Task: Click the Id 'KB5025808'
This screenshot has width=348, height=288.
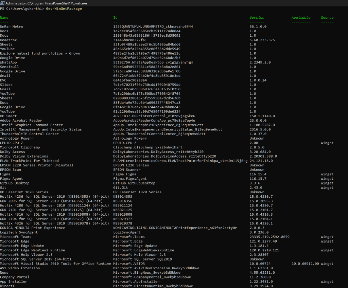Action: [122, 214]
